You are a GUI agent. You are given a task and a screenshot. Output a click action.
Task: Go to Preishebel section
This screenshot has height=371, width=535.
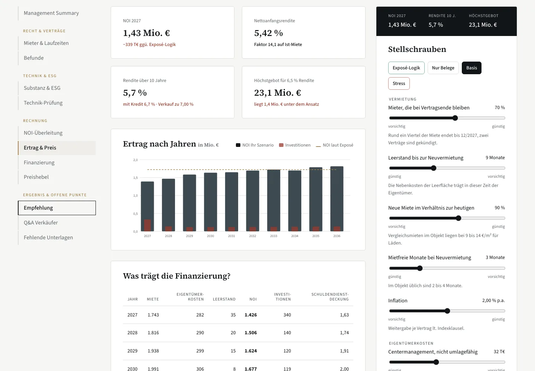57,177
